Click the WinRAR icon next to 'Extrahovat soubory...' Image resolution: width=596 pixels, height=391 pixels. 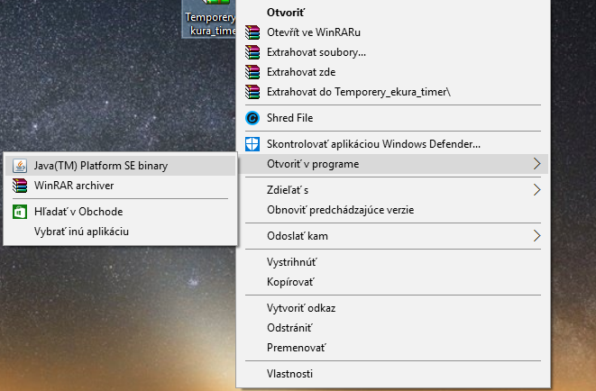(252, 52)
